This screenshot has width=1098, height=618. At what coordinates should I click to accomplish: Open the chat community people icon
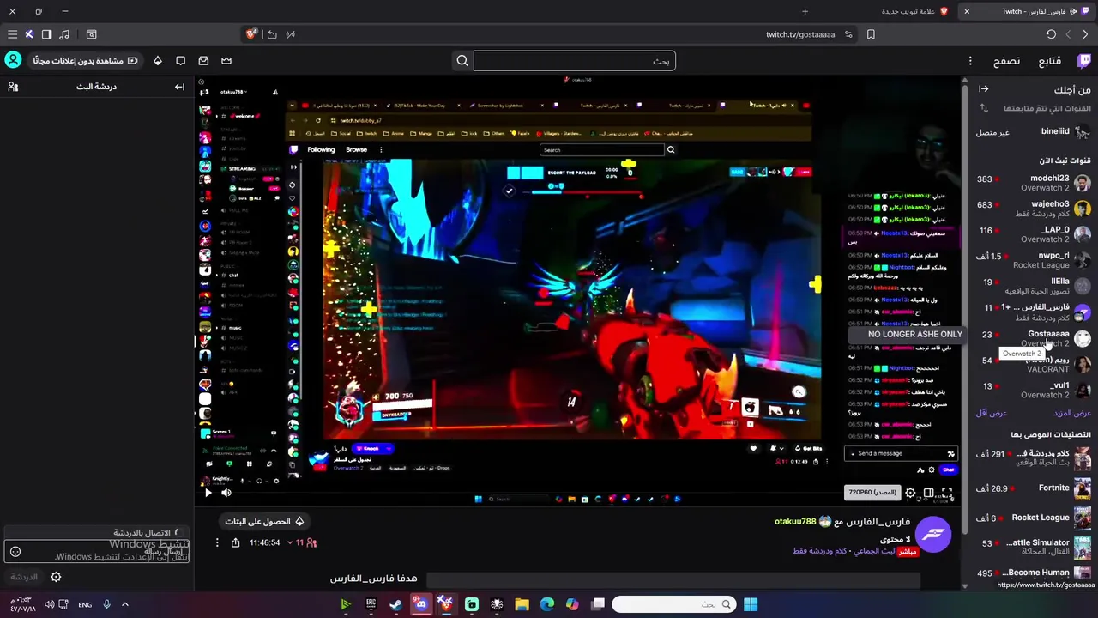(x=13, y=87)
